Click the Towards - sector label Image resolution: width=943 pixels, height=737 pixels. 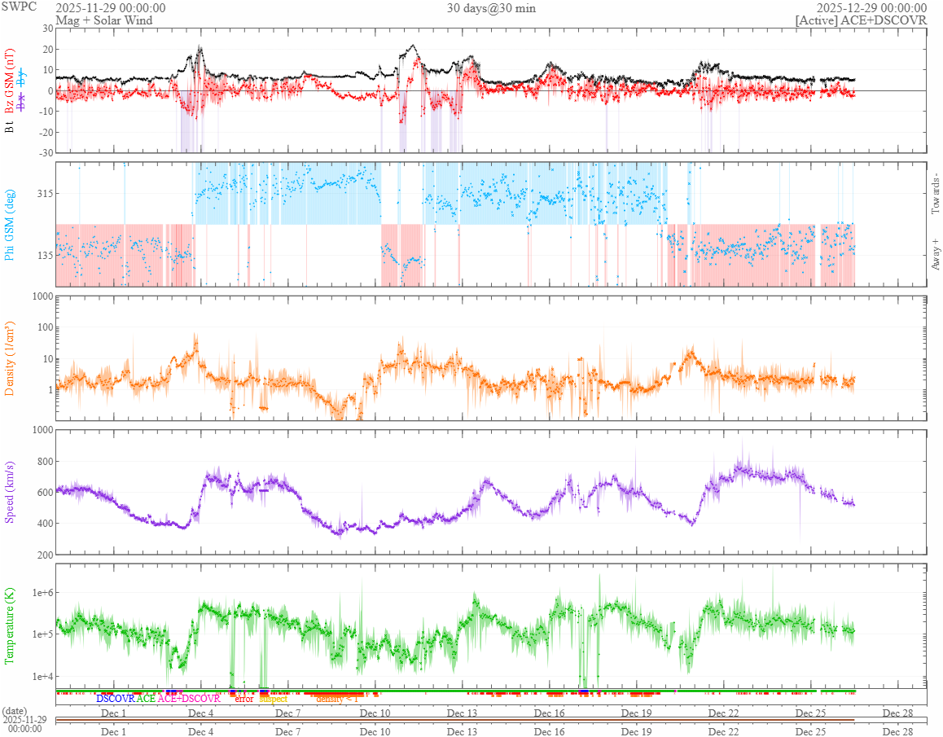tap(935, 195)
